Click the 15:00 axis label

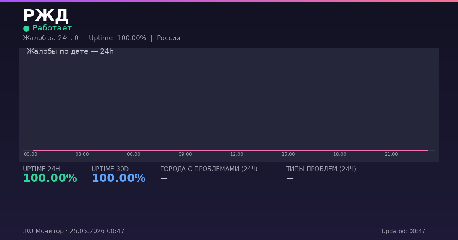pos(288,154)
